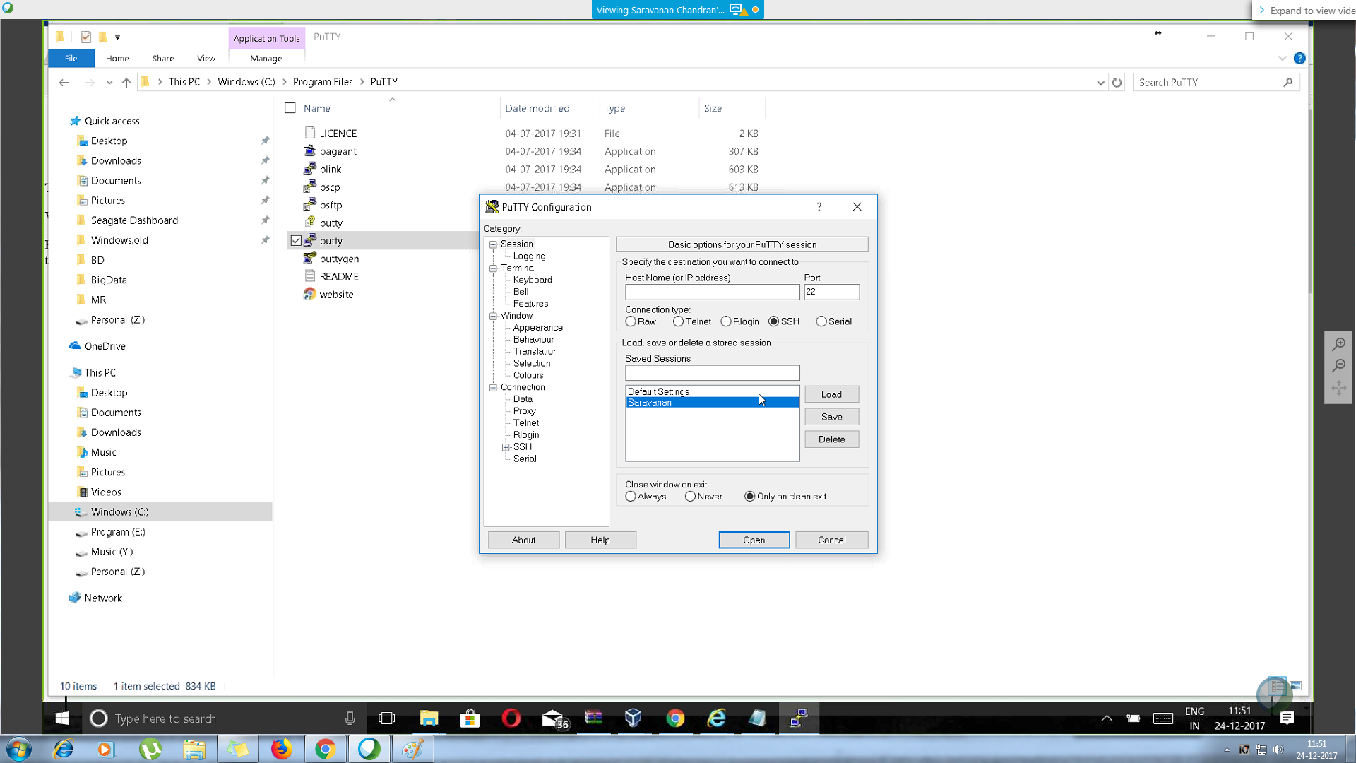Select the Telnet connection type
1356x763 pixels.
point(679,321)
